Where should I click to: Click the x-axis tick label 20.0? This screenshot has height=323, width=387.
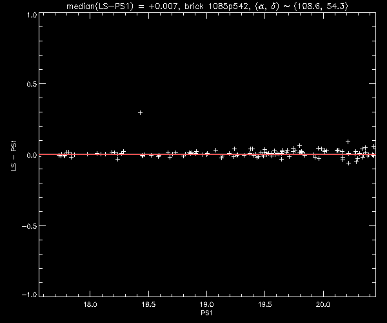323,304
